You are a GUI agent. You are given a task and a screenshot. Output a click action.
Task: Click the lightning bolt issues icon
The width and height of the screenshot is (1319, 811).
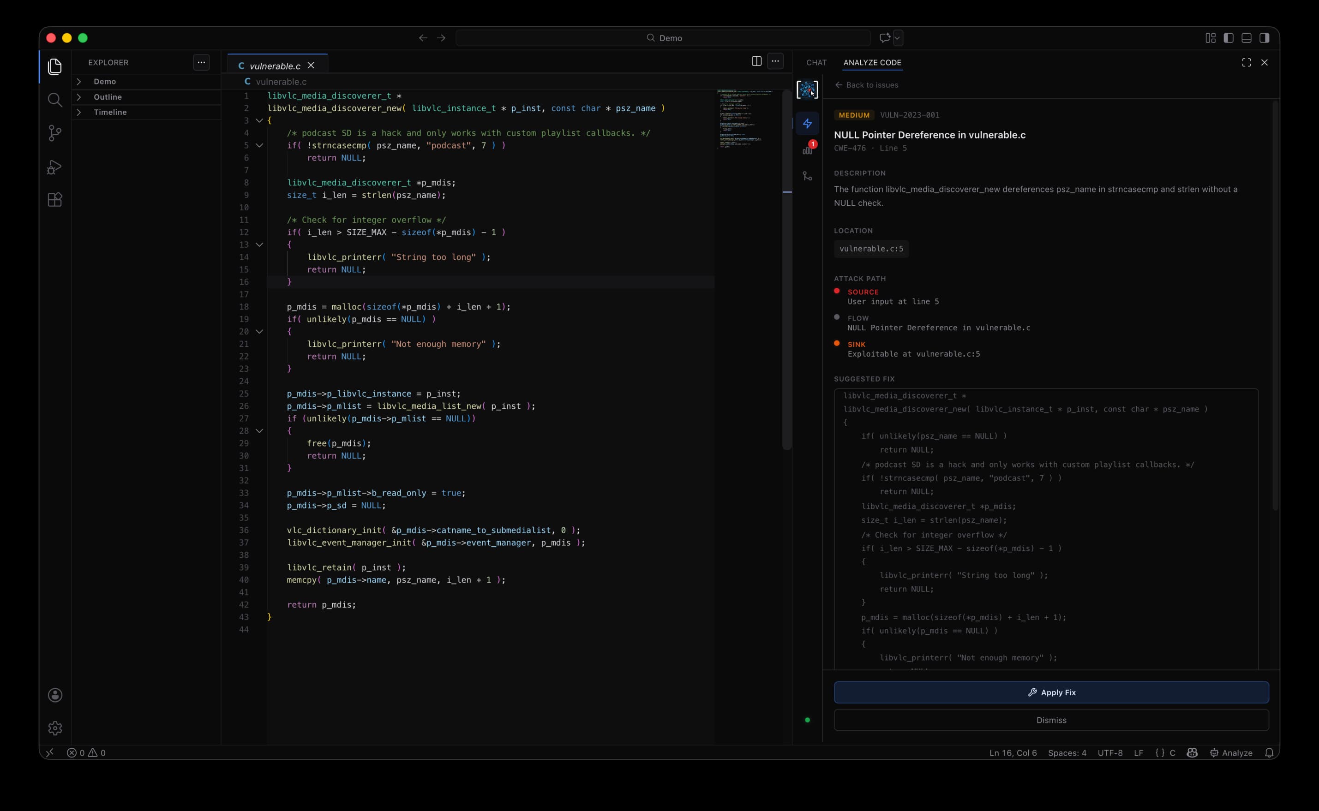pos(807,123)
